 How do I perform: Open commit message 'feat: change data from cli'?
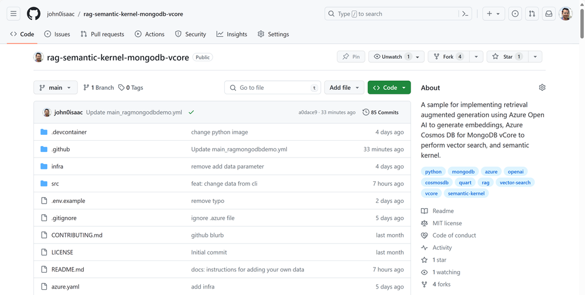(224, 184)
